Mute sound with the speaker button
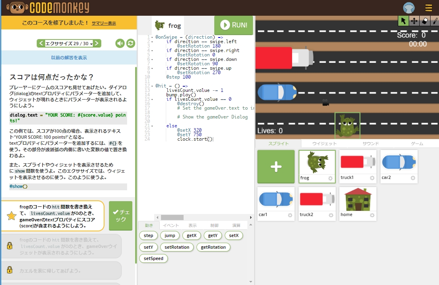 tap(120, 44)
